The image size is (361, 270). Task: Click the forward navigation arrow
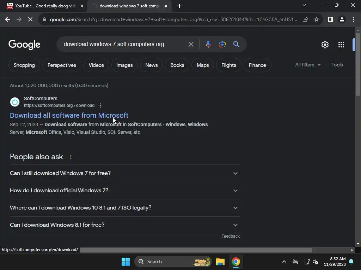[x=19, y=20]
